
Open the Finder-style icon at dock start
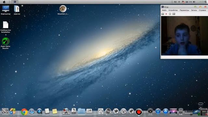click(5, 111)
